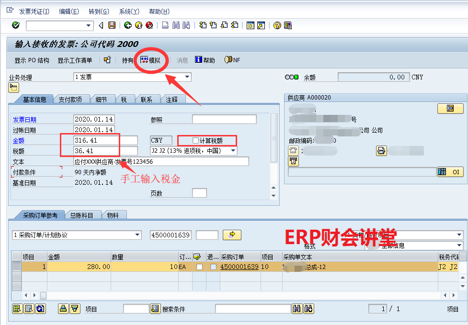Click the red cancel icon in toolbar

[x=149, y=25]
